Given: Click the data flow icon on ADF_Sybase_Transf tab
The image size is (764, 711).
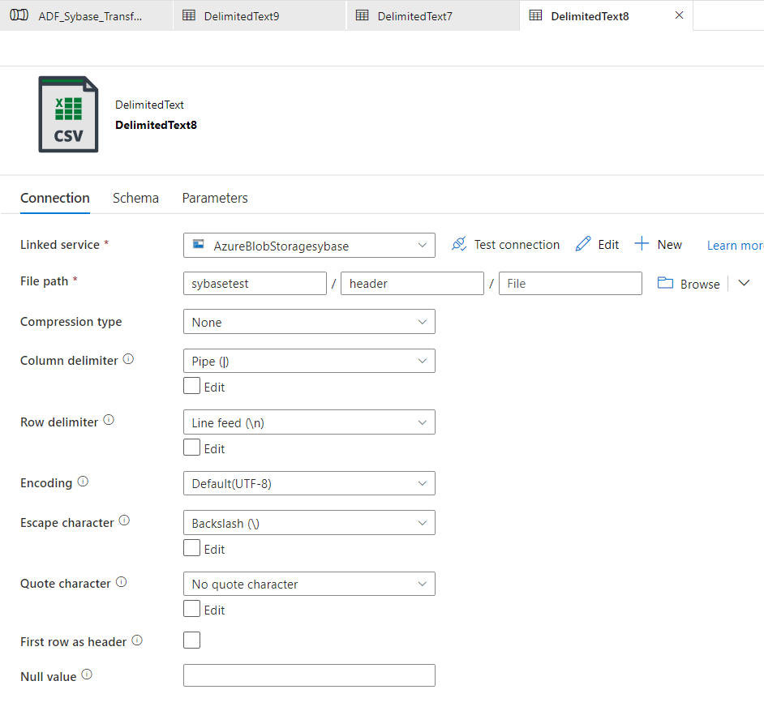Looking at the screenshot, I should click(x=19, y=15).
